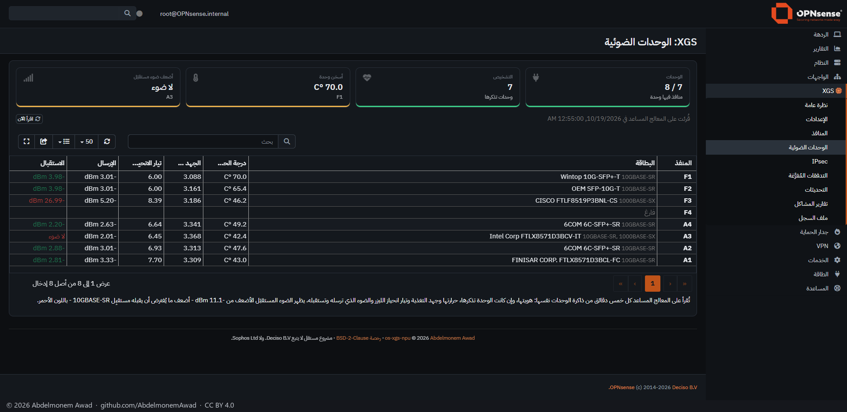Open XGS settings menu item (الإعدادات)
This screenshot has height=412, width=847.
(776, 119)
